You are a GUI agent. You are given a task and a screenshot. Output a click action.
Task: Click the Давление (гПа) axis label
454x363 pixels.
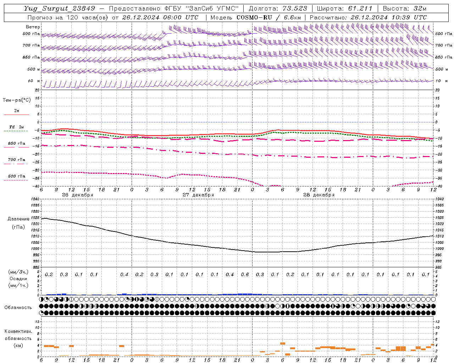click(x=18, y=223)
